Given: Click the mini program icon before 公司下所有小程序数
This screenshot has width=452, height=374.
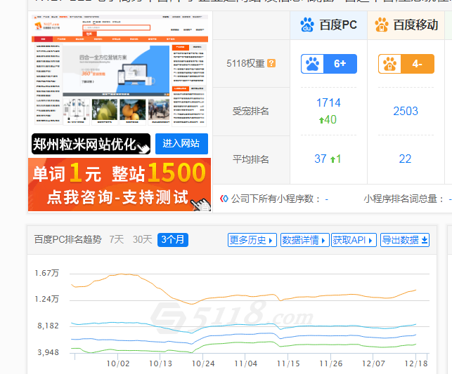Looking at the screenshot, I should 224,199.
